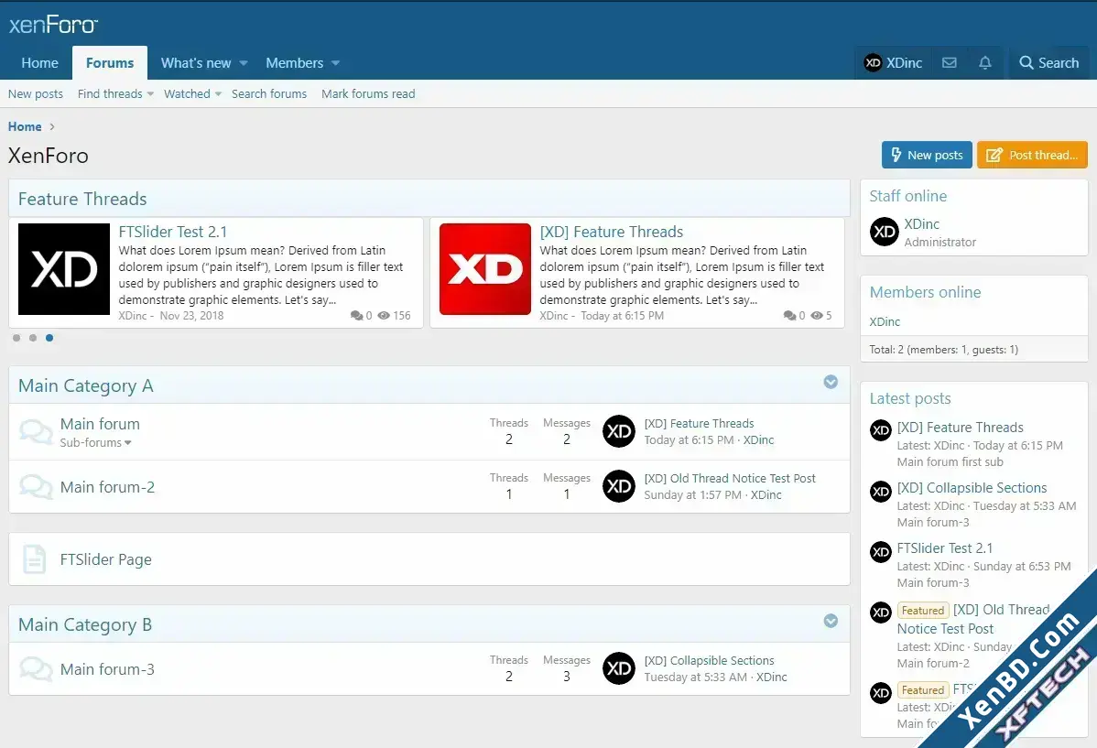This screenshot has height=748, width=1097.
Task: Click the Main forum-2 speech bubble icon
Action: coord(36,486)
